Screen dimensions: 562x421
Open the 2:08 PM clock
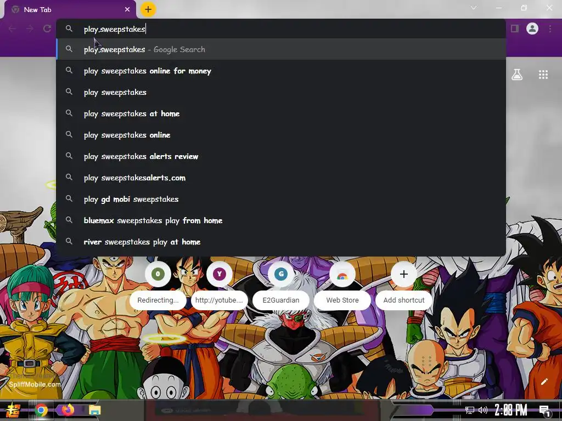tap(511, 410)
